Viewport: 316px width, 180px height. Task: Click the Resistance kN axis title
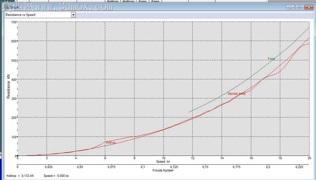click(8, 86)
